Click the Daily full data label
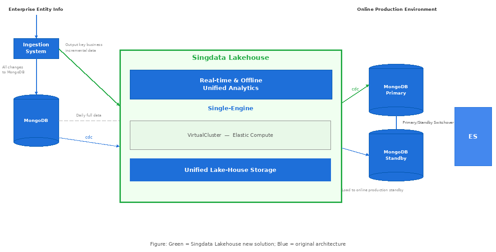Screen dimensions: 496x252 89,115
